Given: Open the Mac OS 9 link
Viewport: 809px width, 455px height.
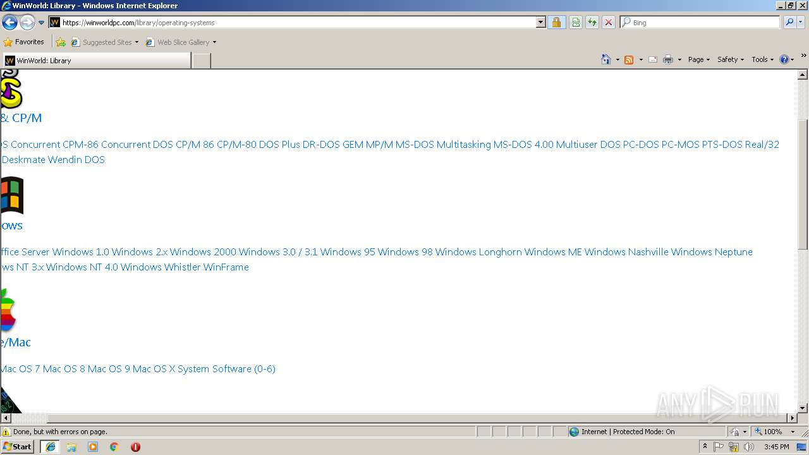Looking at the screenshot, I should [x=109, y=368].
